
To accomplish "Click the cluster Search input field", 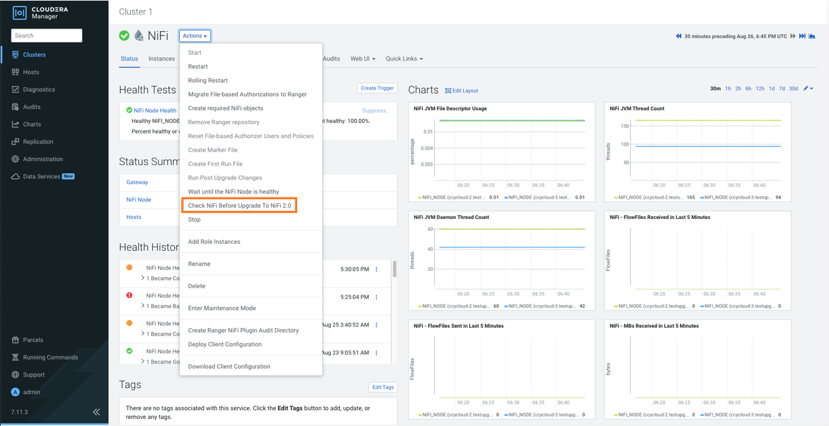I will pos(47,36).
